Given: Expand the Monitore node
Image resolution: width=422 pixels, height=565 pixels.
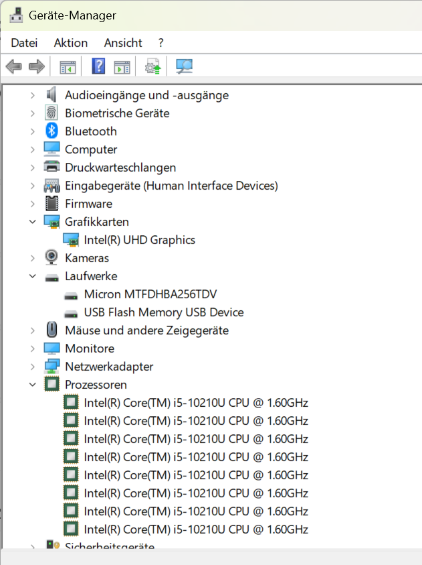Looking at the screenshot, I should (x=33, y=349).
